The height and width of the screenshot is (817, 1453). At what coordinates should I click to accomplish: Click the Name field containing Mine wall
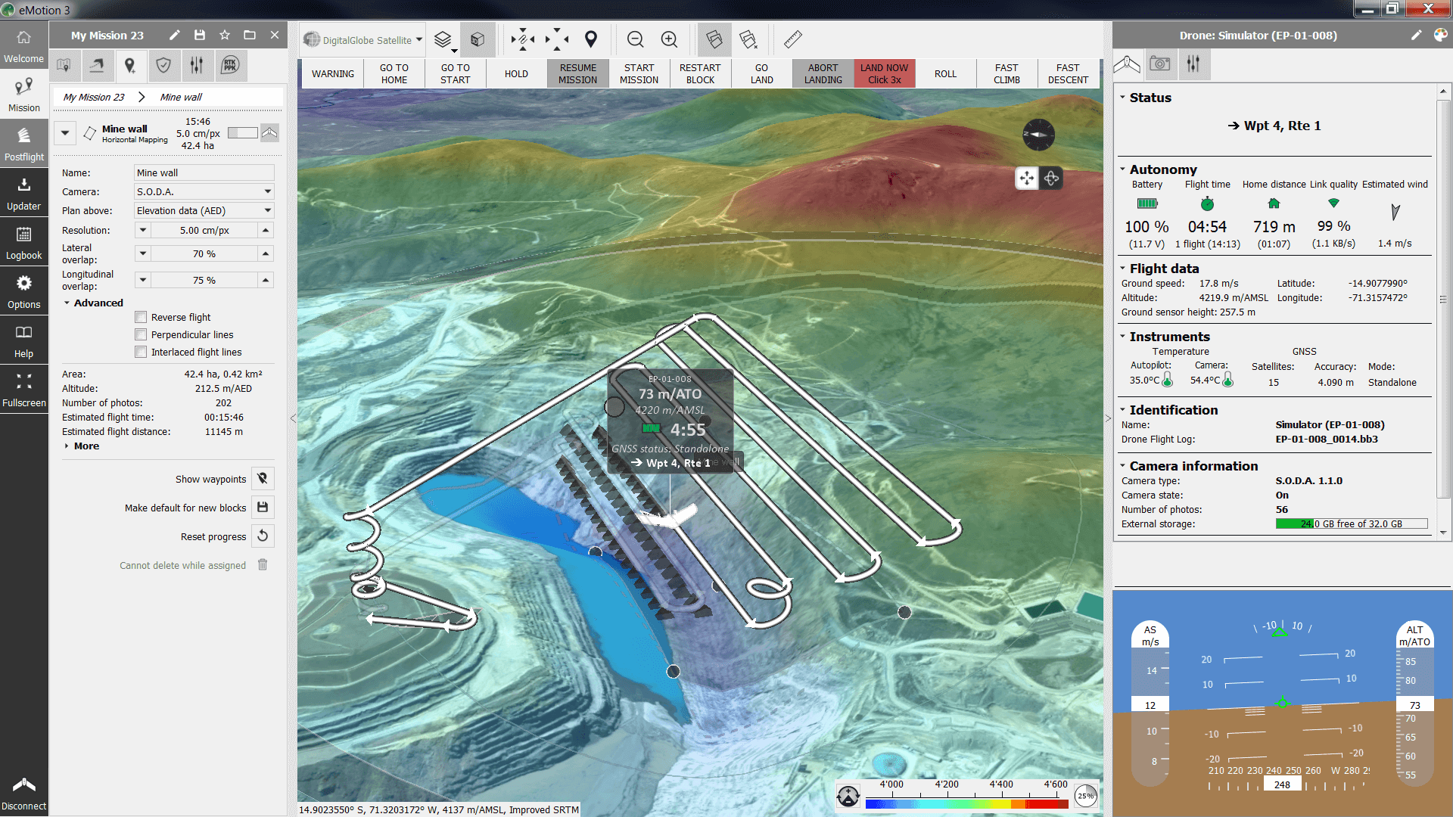pyautogui.click(x=204, y=173)
